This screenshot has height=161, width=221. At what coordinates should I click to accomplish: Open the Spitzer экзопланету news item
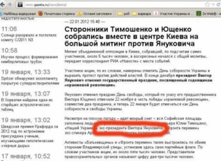(30, 81)
